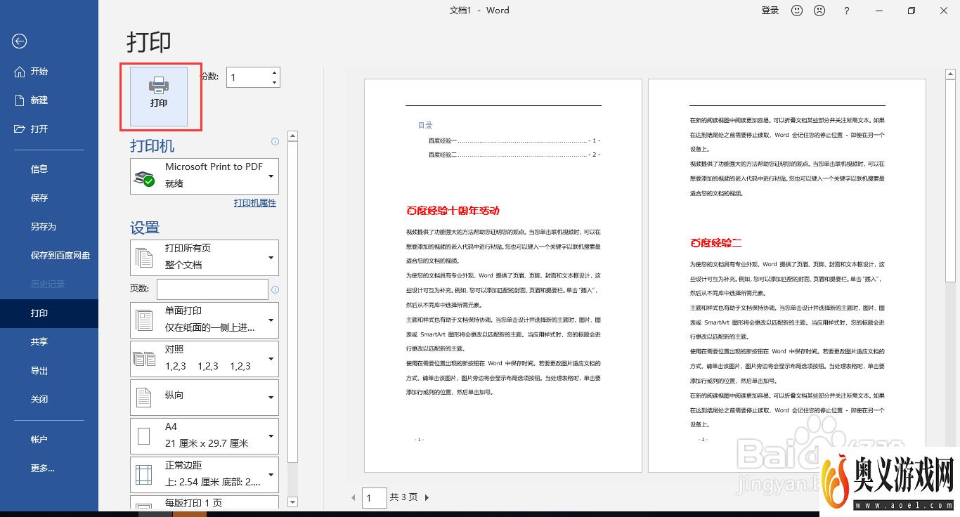
Task: Click the A4 paper size icon
Action: 144,436
